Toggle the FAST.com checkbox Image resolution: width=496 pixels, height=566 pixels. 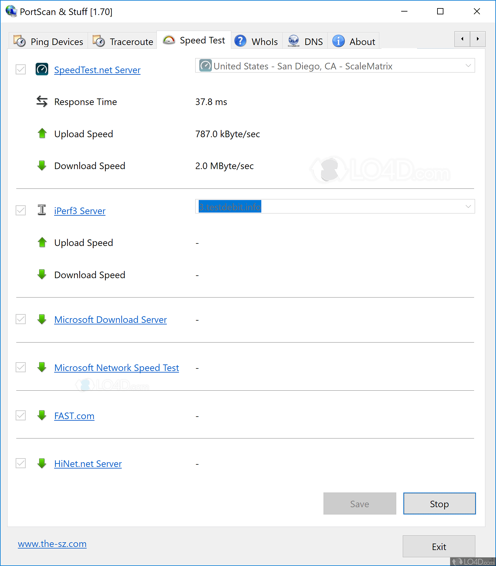21,415
